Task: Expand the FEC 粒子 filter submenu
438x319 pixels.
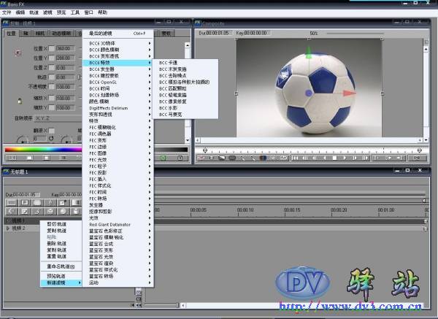Action: 118,166
